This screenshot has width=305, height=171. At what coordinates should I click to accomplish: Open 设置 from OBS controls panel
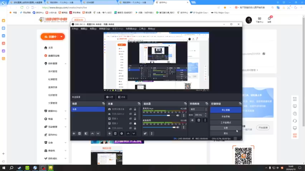[x=226, y=128]
